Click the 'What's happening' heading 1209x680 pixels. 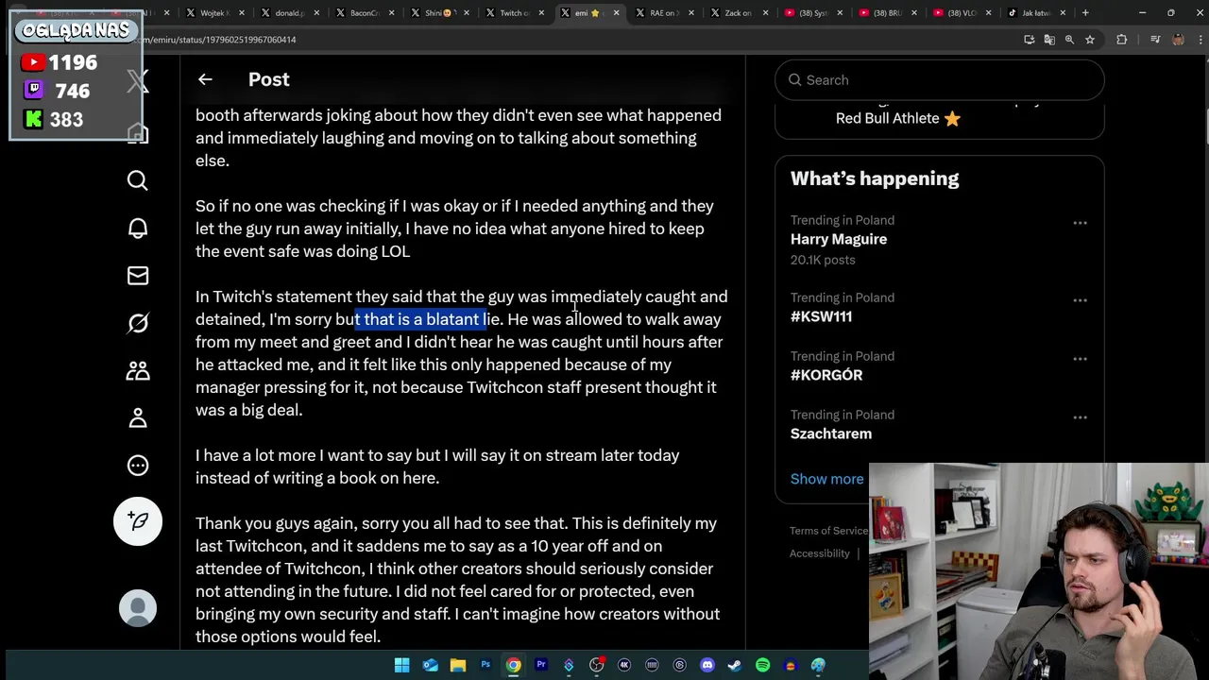point(875,178)
